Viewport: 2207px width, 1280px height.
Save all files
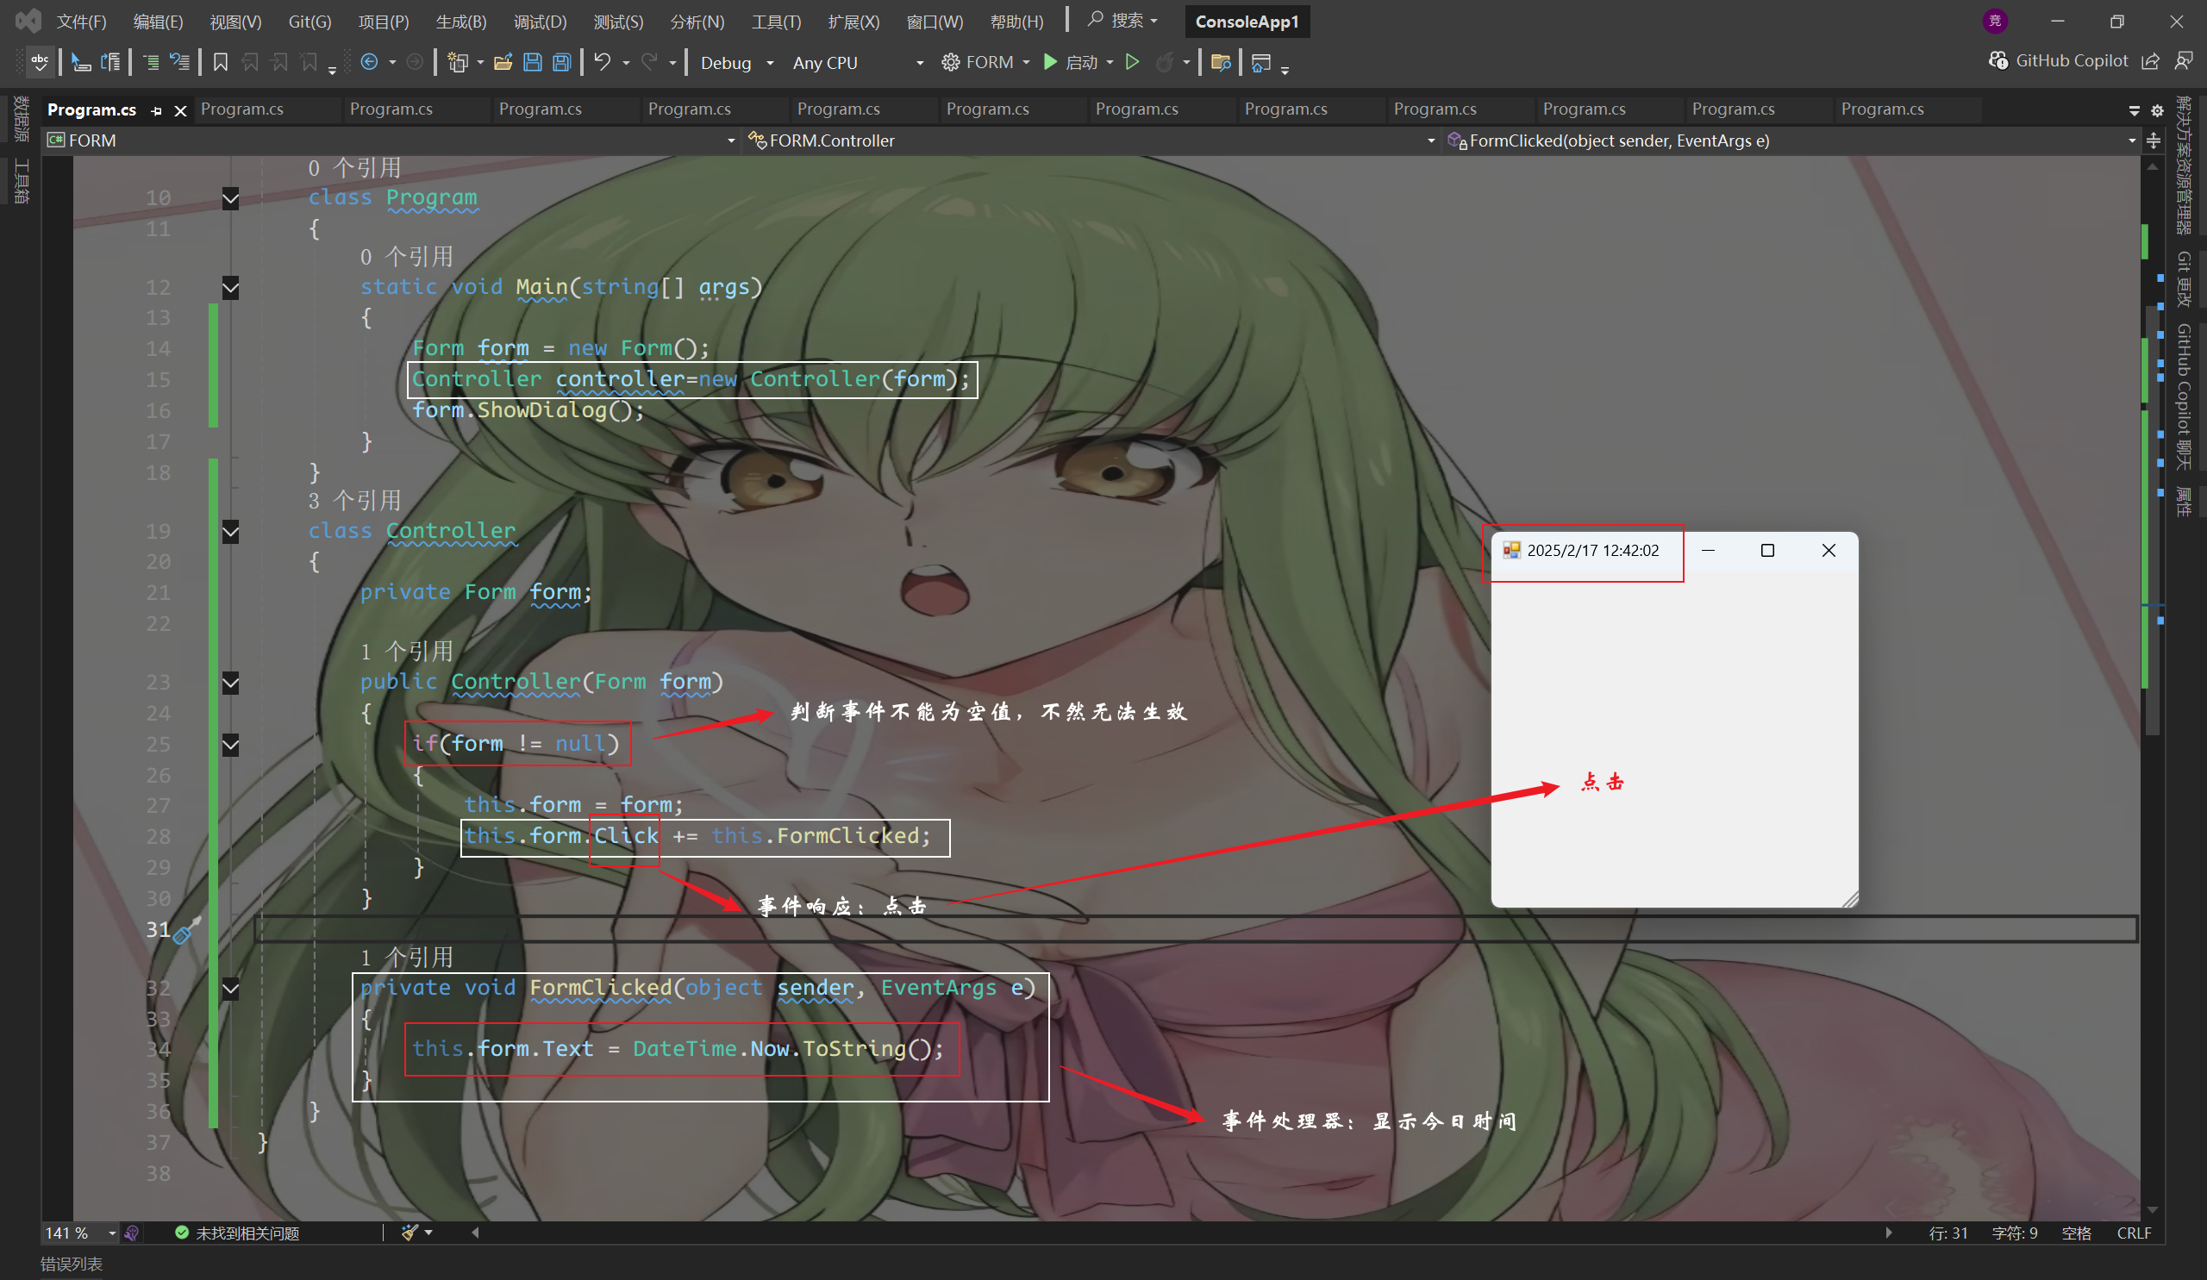click(562, 62)
